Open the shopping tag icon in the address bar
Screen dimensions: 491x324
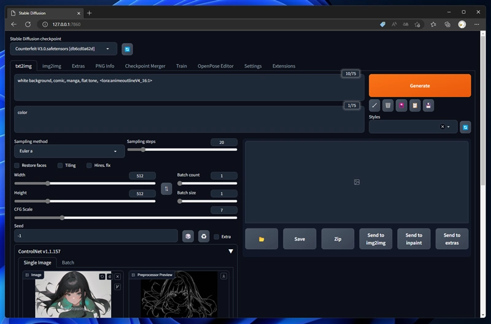click(382, 24)
